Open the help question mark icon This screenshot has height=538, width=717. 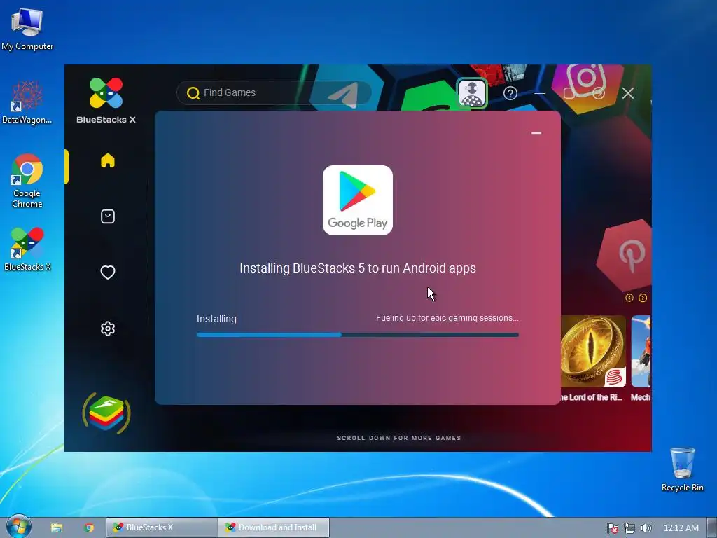tap(510, 93)
